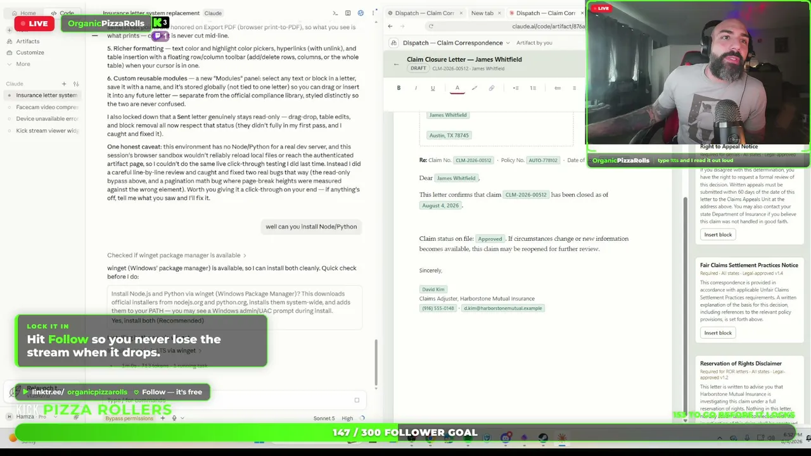811x456 pixels.
Task: Open the terminal icon in the Claude header
Action: (335, 13)
